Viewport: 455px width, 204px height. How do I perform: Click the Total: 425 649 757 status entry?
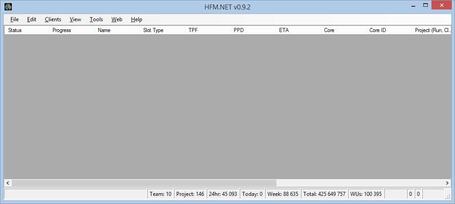coord(324,194)
